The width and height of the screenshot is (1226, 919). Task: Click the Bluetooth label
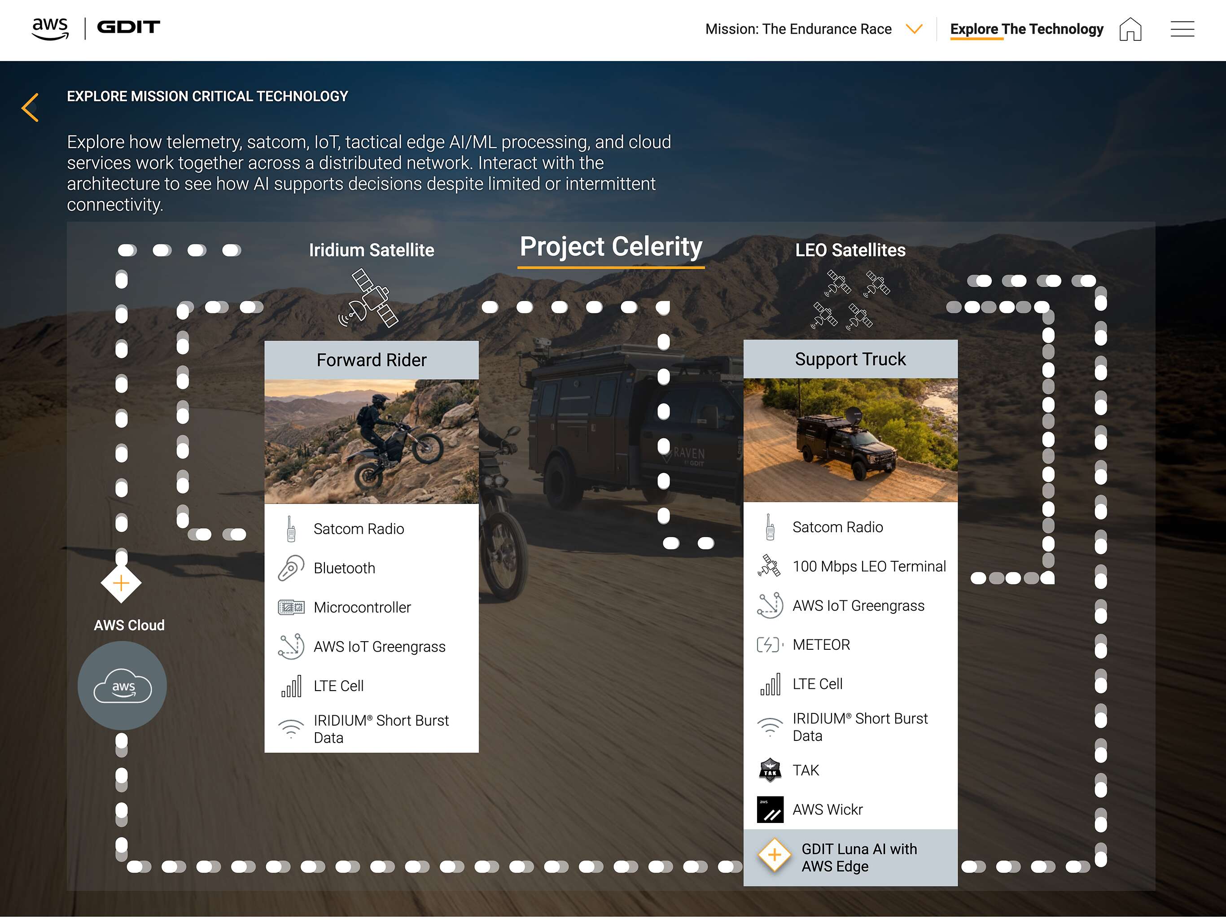[344, 568]
